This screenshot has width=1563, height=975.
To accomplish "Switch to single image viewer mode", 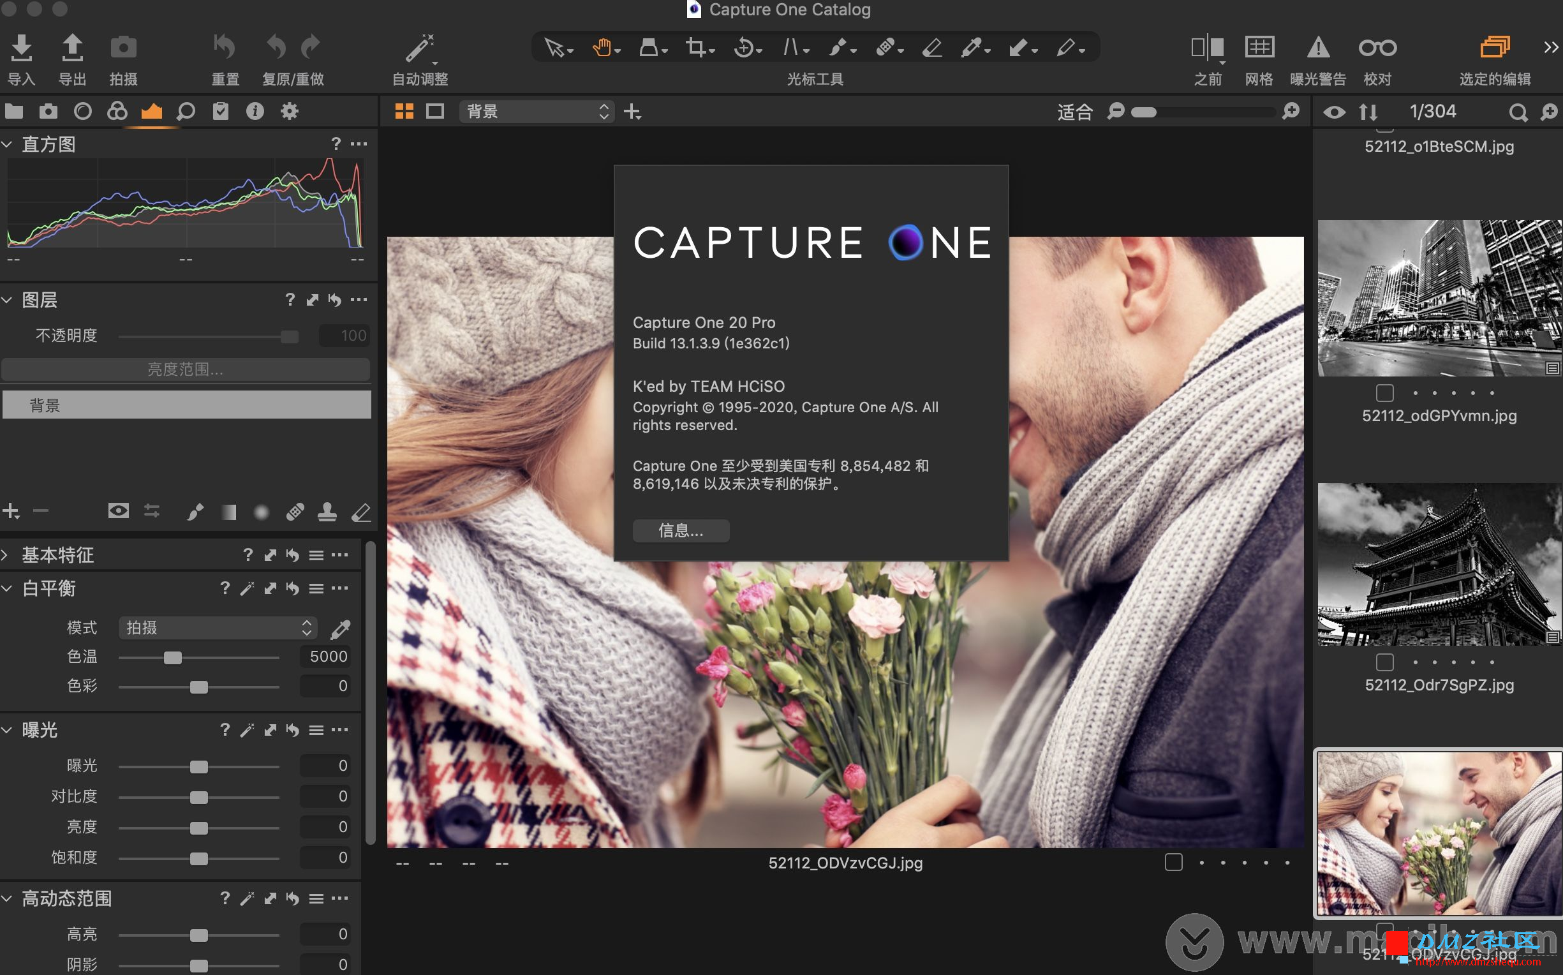I will pyautogui.click(x=435, y=111).
